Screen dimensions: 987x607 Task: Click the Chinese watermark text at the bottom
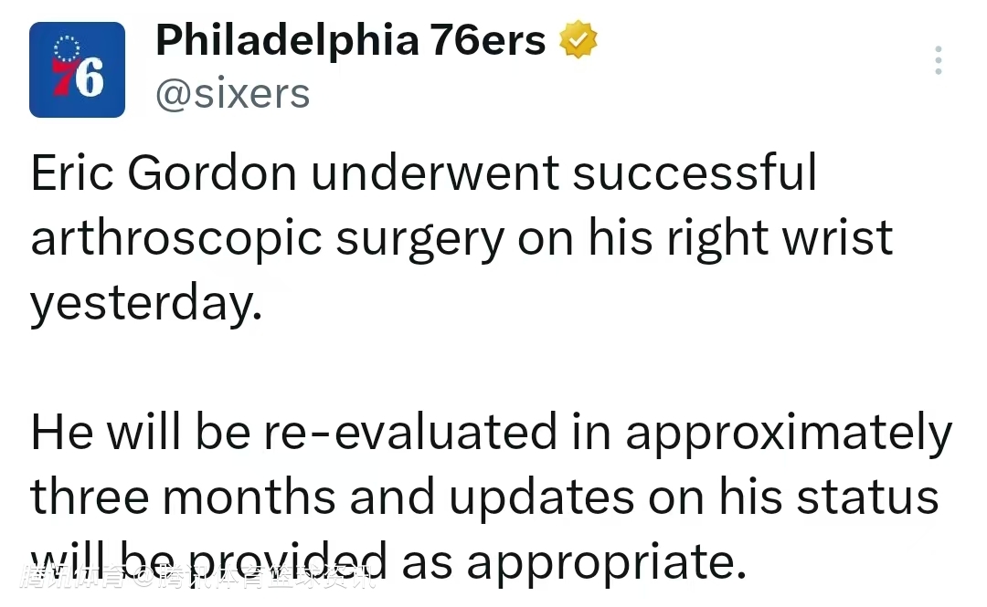[196, 578]
